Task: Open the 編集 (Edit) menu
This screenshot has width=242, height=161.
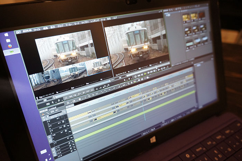Action: pos(45,28)
